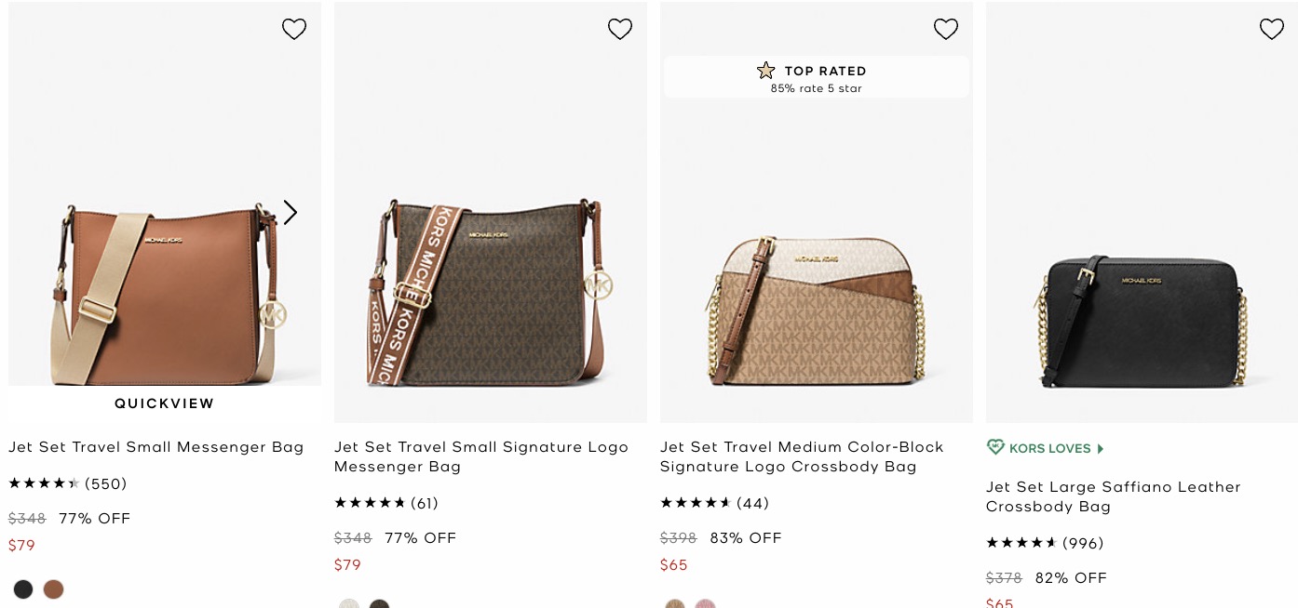Add Color-Block Crossbody Bag to favorites
The image size is (1298, 608).
[x=946, y=29]
